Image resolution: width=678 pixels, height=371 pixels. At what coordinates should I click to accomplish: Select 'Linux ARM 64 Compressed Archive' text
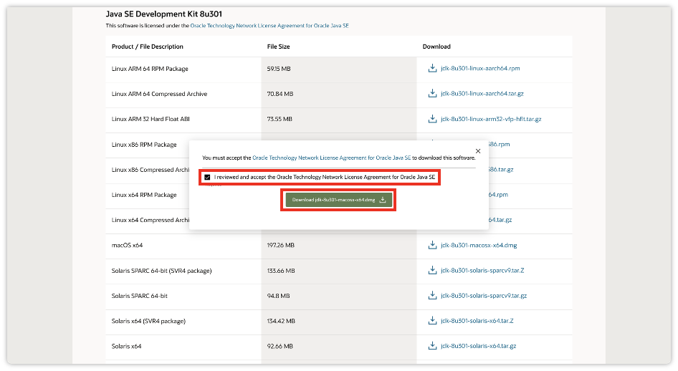coord(159,94)
